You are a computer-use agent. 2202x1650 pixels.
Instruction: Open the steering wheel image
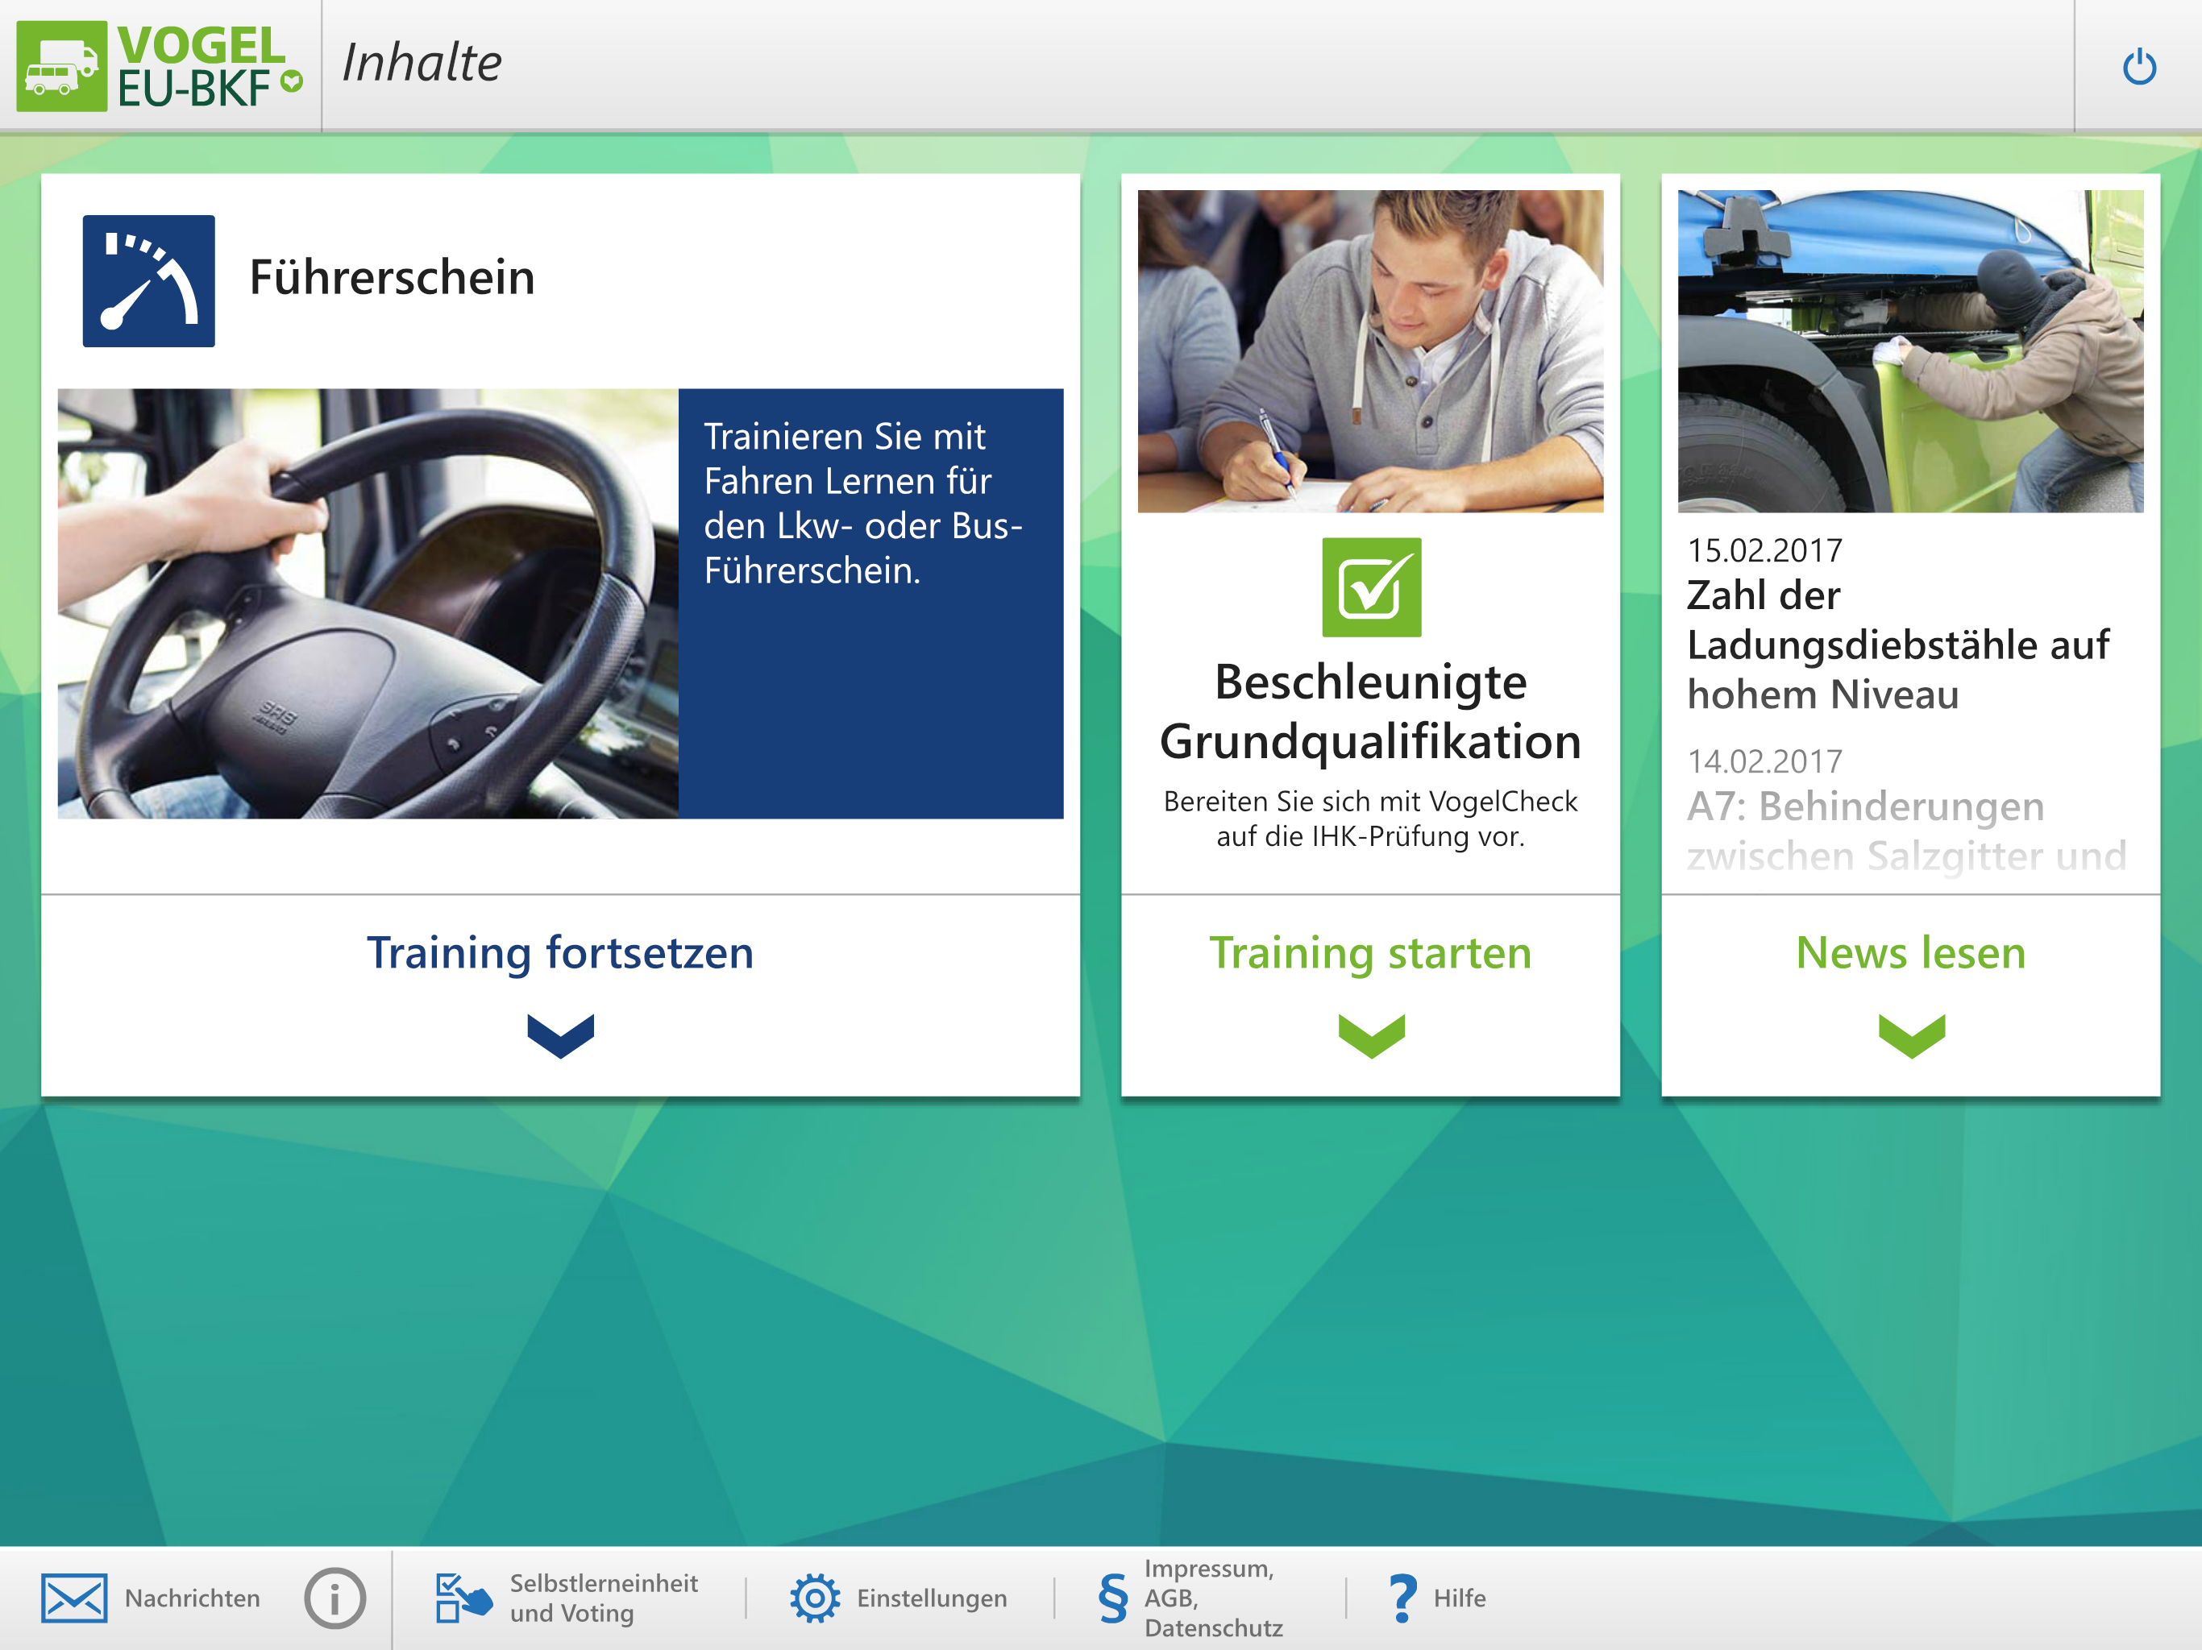368,603
